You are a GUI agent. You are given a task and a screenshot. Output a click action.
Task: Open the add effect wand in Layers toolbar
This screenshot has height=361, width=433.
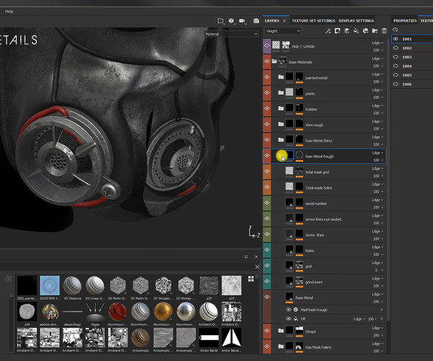[x=328, y=31]
